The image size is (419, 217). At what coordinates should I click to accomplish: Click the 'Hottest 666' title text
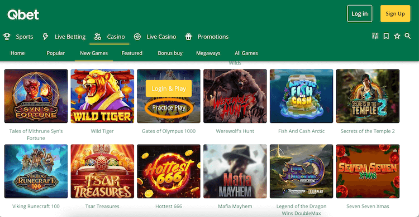click(169, 206)
